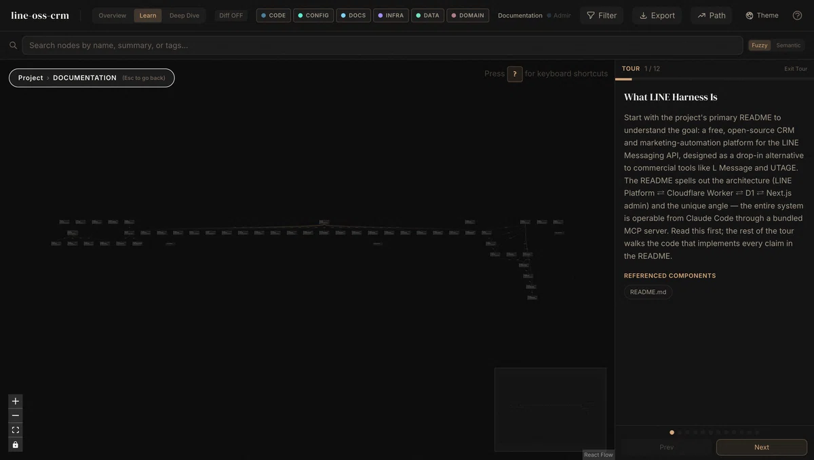Viewport: 814px width, 460px height.
Task: Click the Prev tour button
Action: 667,447
